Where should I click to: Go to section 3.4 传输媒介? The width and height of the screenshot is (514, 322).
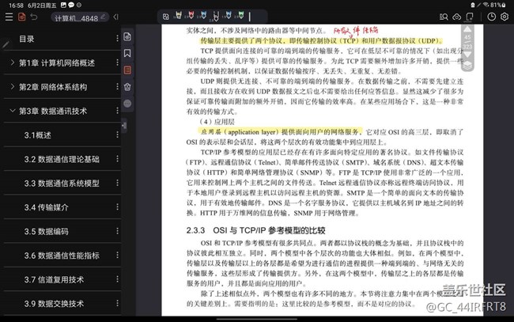click(x=46, y=207)
